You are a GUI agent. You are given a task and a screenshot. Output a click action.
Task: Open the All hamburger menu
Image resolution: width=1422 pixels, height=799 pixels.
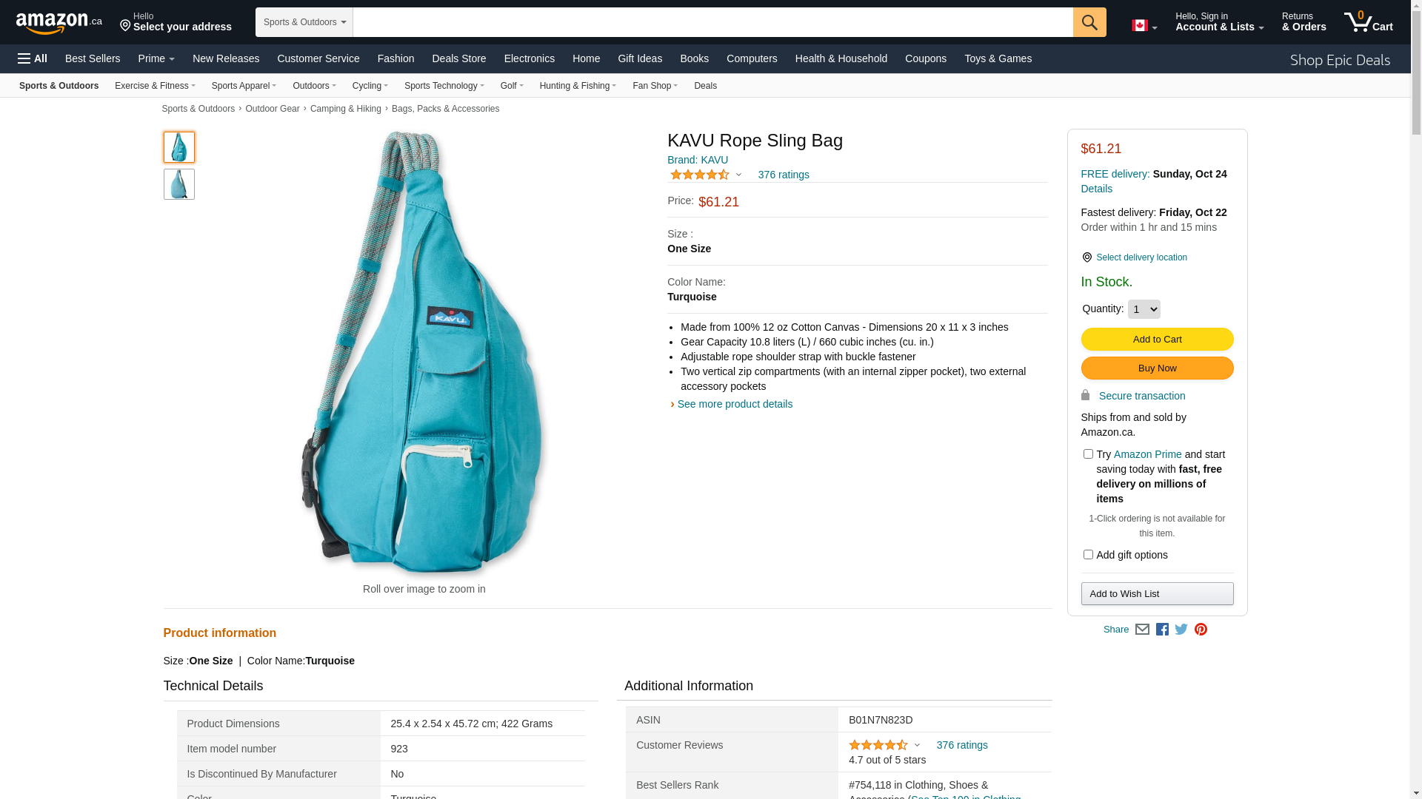pos(33,58)
